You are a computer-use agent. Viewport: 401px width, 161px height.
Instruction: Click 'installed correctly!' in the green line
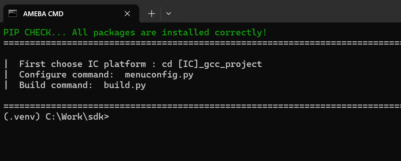click(x=215, y=33)
